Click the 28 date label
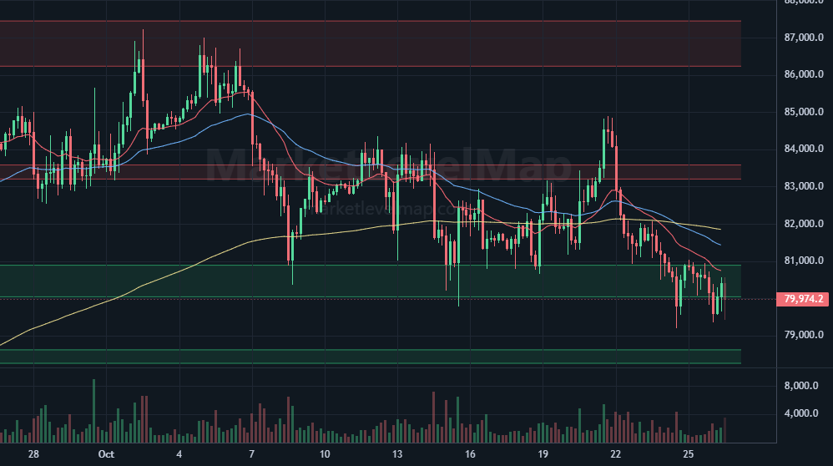Image resolution: width=833 pixels, height=466 pixels. [x=33, y=454]
